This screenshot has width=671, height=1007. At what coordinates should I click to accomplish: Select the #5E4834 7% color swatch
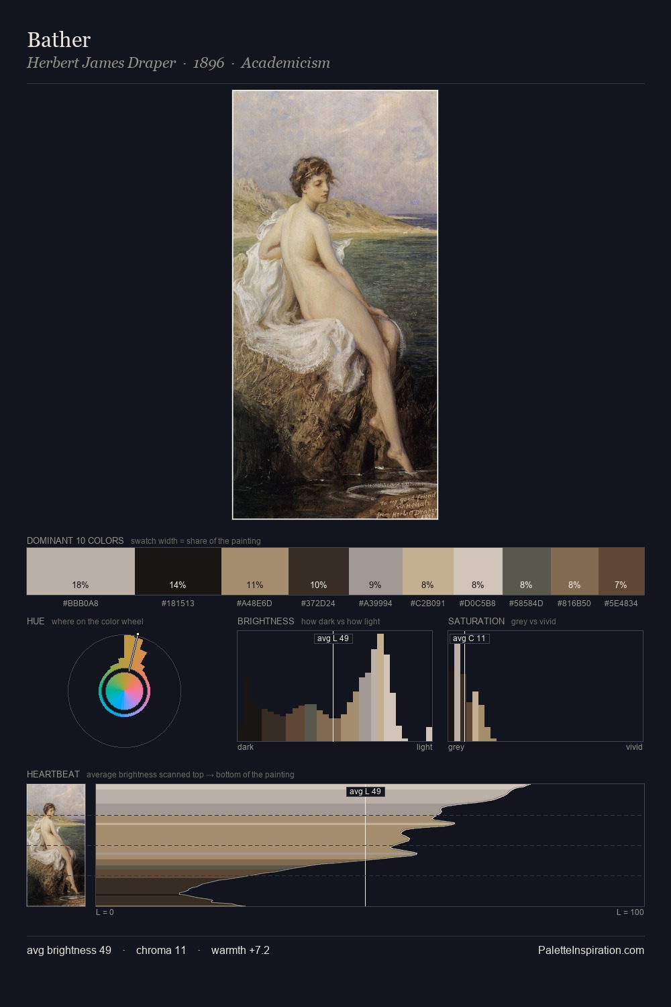coord(621,571)
